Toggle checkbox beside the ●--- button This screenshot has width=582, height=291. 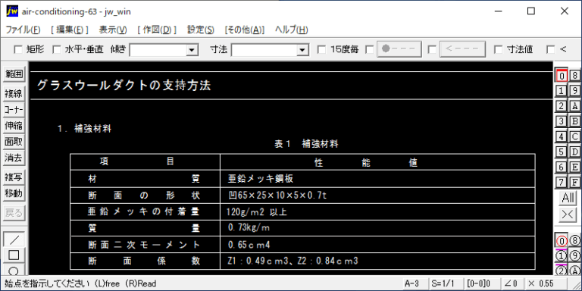[x=369, y=49]
